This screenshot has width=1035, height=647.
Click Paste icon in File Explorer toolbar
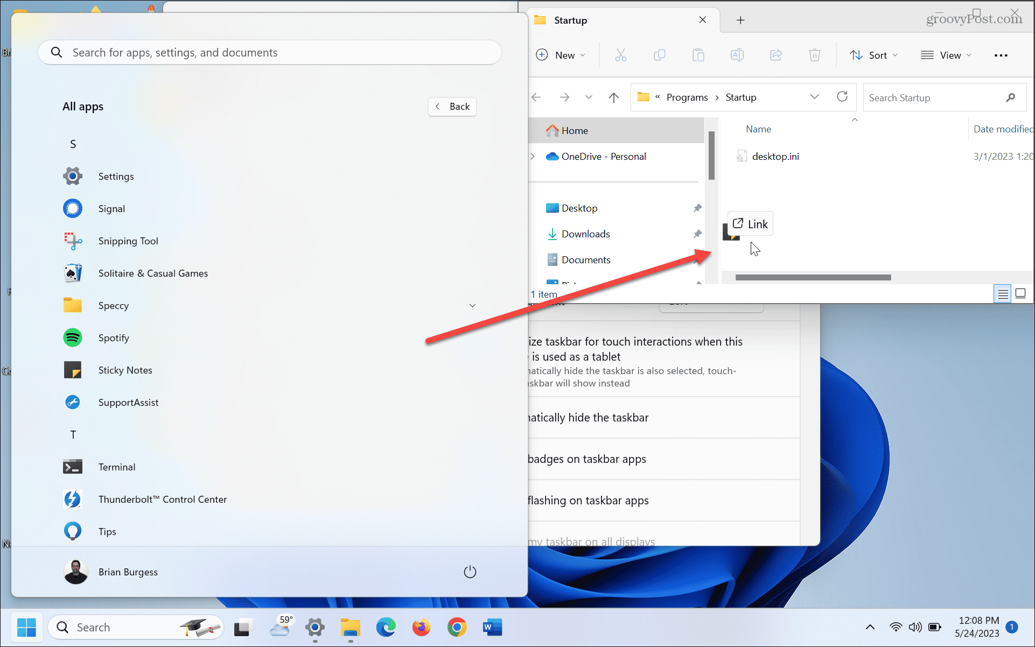click(x=698, y=55)
